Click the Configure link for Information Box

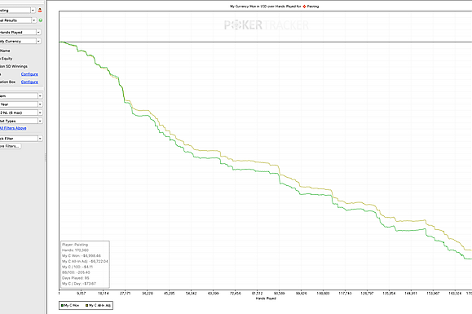[x=29, y=82]
